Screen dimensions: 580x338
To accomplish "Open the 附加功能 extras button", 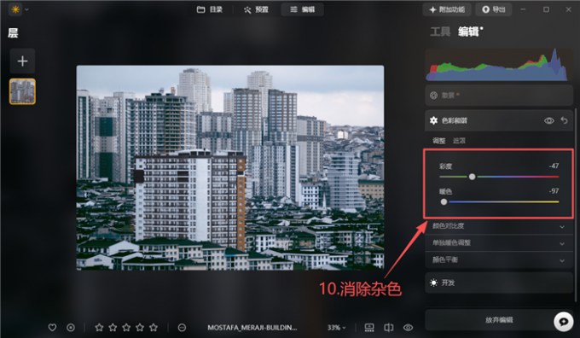I will [x=447, y=9].
